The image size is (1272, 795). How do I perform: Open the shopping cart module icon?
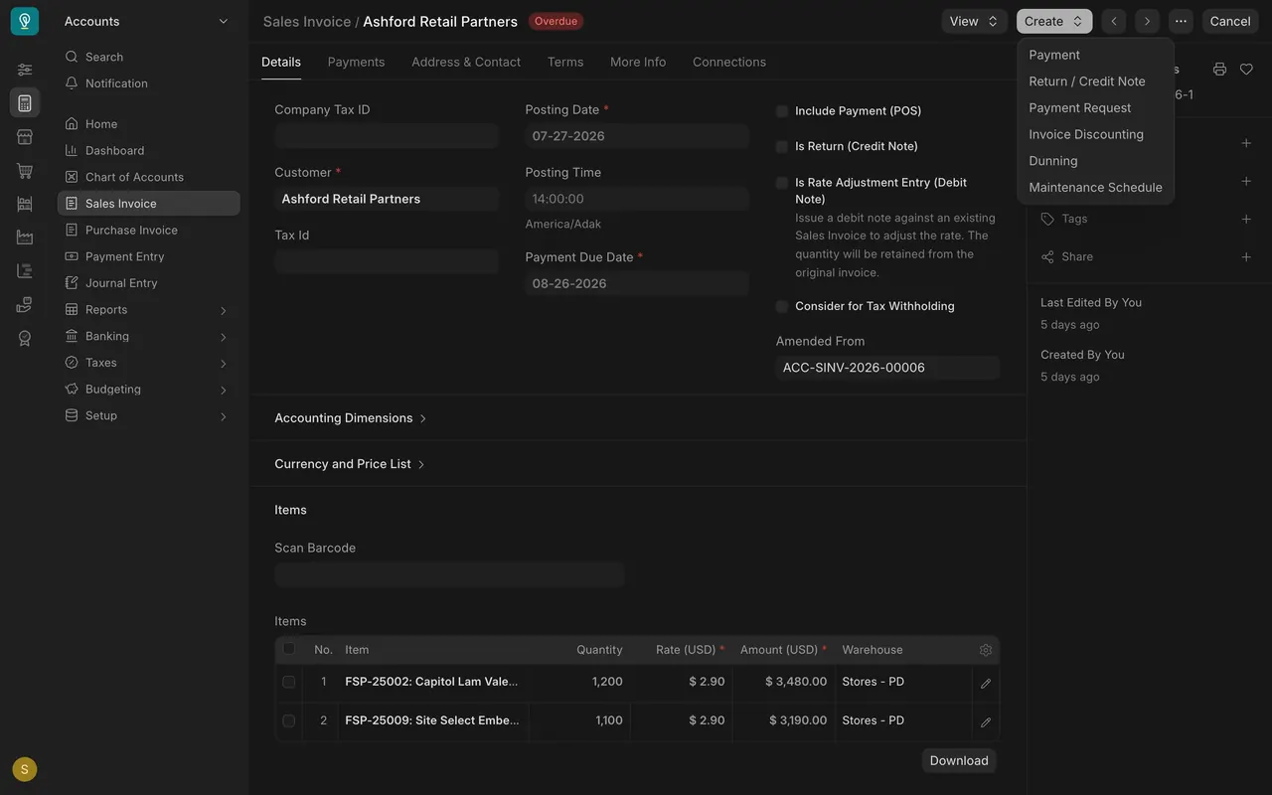pyautogui.click(x=25, y=171)
